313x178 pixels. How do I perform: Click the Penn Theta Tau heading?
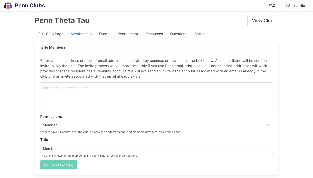coord(62,20)
